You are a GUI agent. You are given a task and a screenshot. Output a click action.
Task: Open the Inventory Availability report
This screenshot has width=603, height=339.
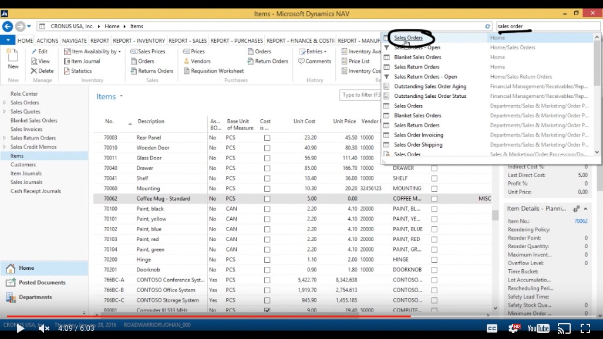[x=361, y=51]
